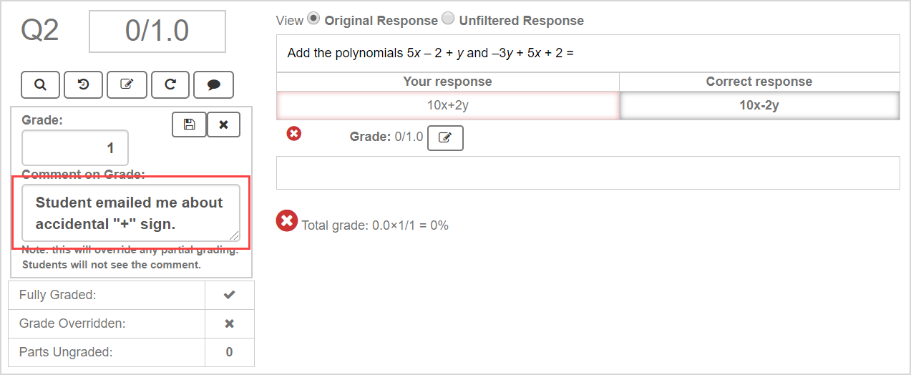Click the empty feedback box below the grade
Screen dimensions: 911x375
[x=588, y=172]
